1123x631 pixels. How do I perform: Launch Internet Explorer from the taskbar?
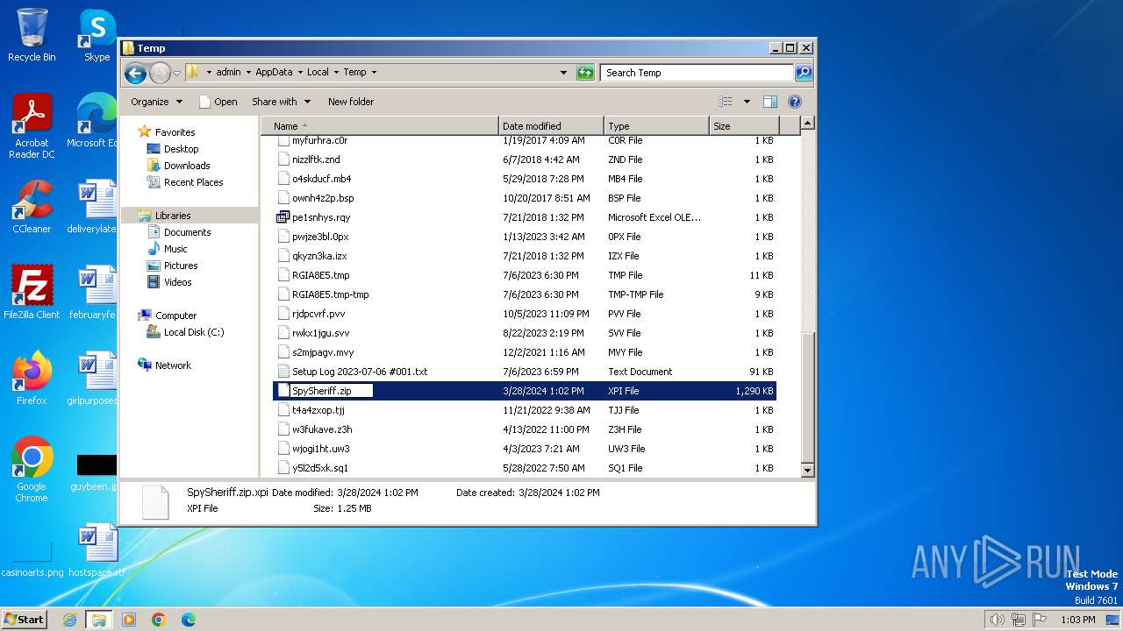[x=69, y=620]
